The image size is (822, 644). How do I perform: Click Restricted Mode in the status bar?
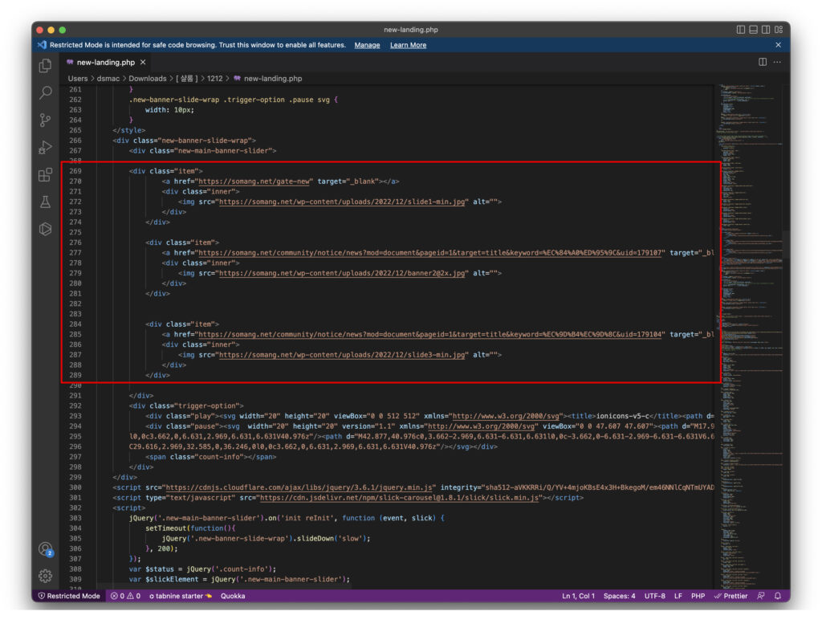click(x=69, y=596)
